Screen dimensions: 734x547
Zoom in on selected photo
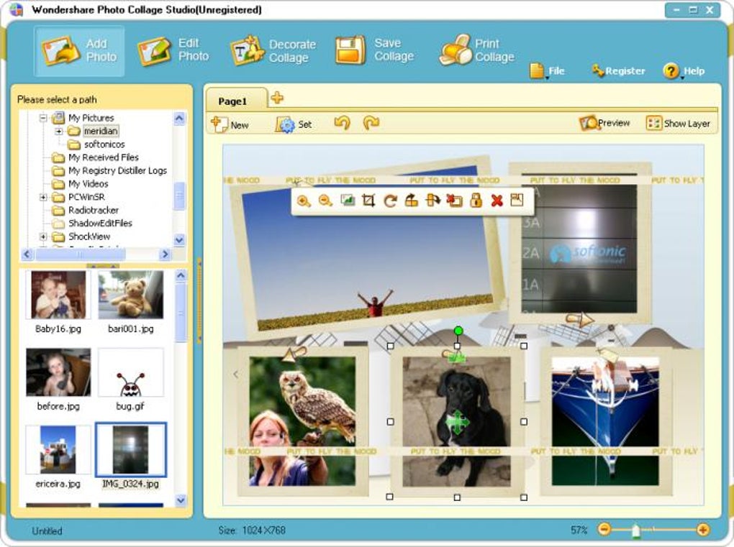pyautogui.click(x=304, y=201)
